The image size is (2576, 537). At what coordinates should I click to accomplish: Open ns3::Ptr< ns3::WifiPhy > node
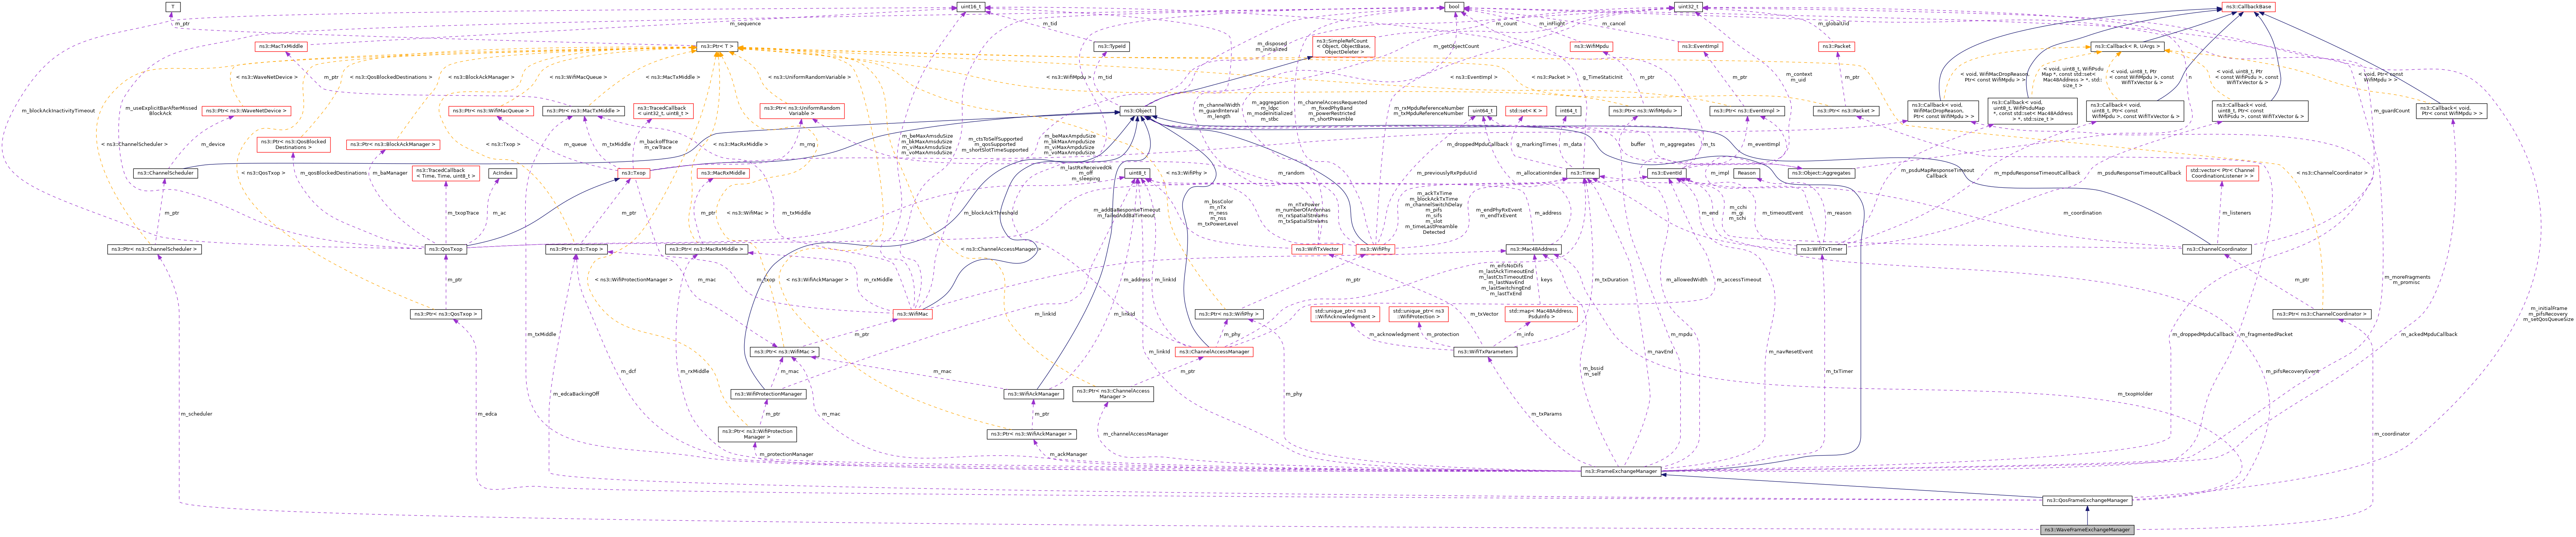(1229, 314)
